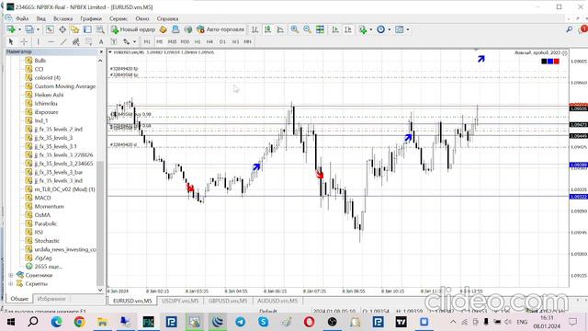Screen dimensions: 588x331
Task: Toggle the M1 timeframe button
Action: 147,41
